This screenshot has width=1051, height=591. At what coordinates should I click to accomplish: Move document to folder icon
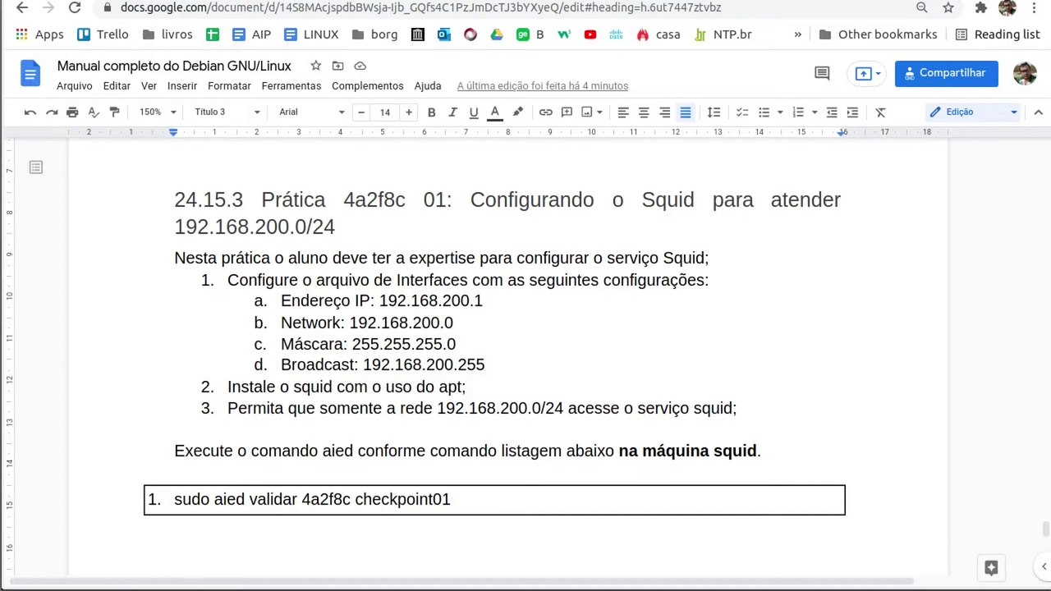(x=337, y=66)
